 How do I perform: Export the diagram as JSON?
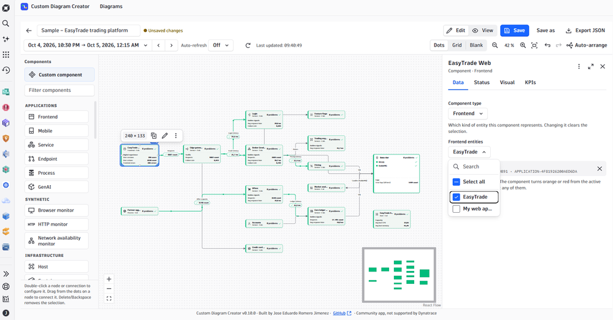pyautogui.click(x=585, y=31)
